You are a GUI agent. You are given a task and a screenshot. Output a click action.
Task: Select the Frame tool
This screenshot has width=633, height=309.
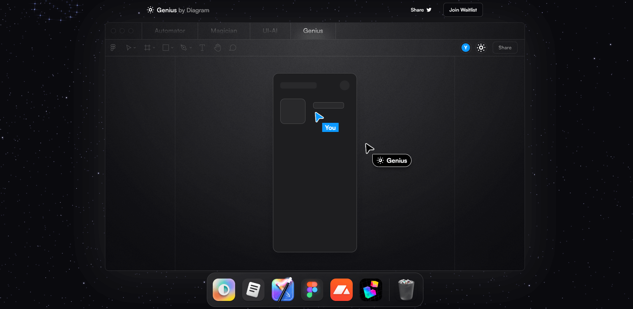click(147, 48)
